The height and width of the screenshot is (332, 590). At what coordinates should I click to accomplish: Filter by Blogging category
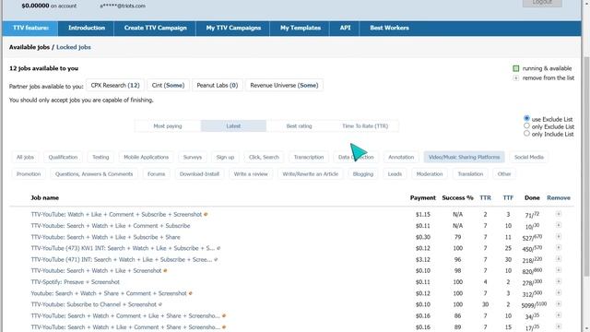tap(363, 174)
